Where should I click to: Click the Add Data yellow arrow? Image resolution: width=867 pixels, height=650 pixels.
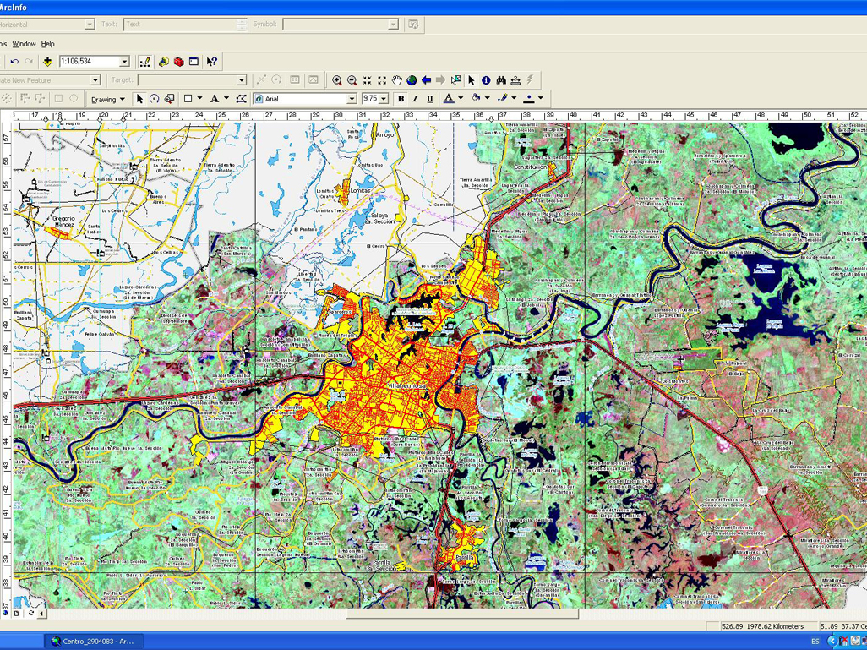point(47,62)
